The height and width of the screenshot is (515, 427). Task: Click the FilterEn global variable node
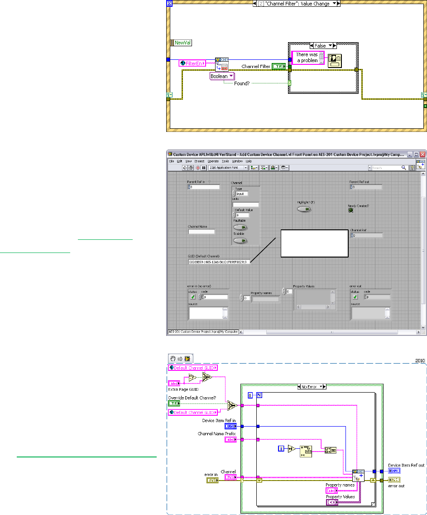click(192, 63)
